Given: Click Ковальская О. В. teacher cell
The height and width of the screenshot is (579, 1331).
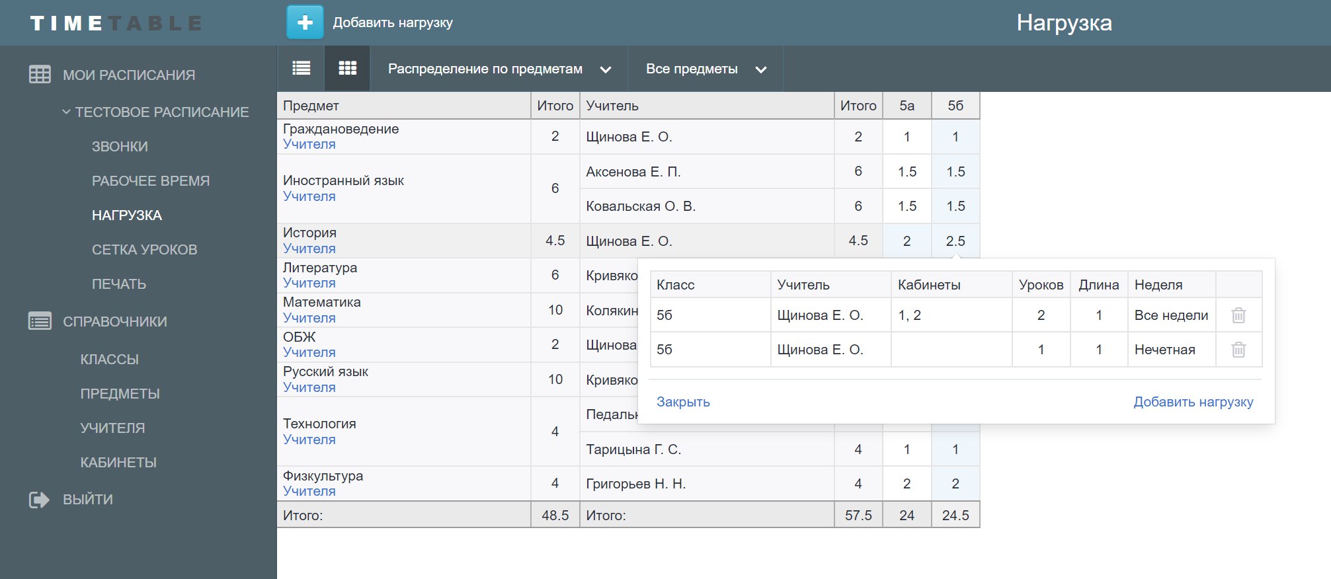Looking at the screenshot, I should 707,206.
